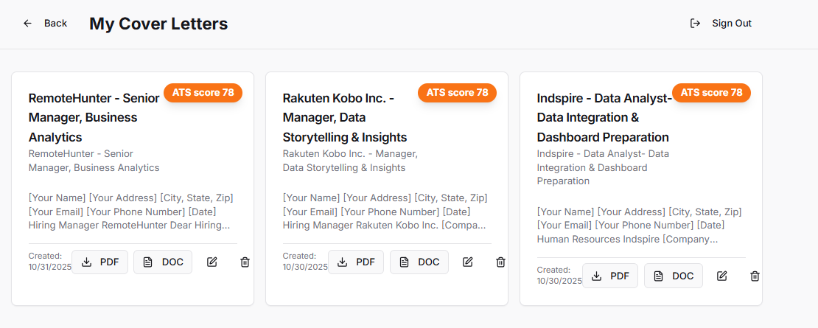This screenshot has width=818, height=328.
Task: Download Indspire letter as PDF
Action: tap(609, 276)
